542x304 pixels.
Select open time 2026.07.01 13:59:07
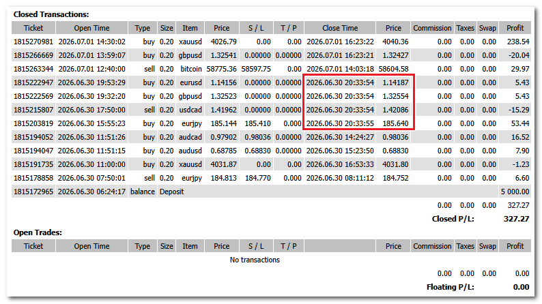[x=92, y=55]
